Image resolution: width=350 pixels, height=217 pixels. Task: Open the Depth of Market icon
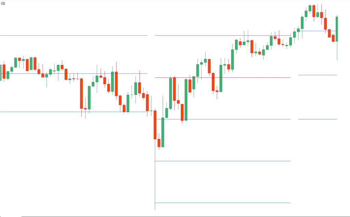pos(3,3)
